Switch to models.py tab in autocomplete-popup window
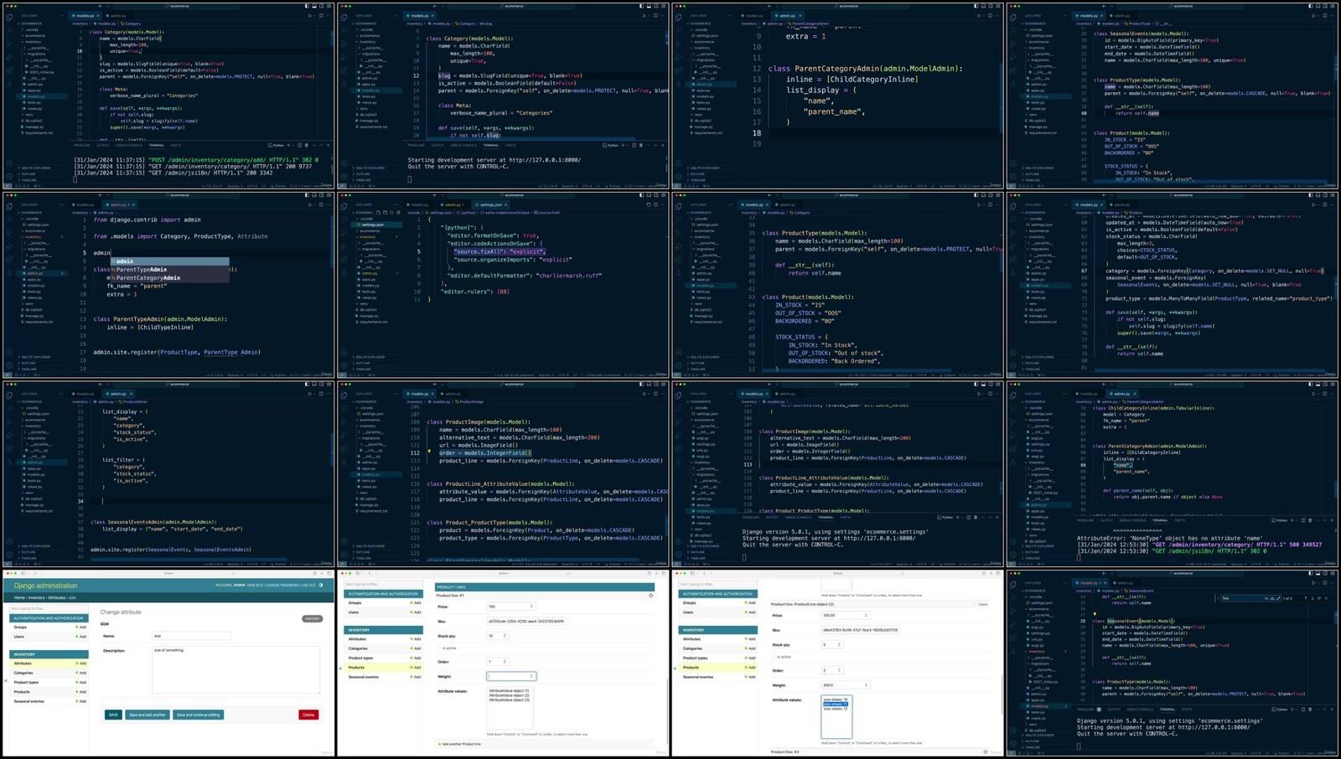This screenshot has height=759, width=1341. 85,204
